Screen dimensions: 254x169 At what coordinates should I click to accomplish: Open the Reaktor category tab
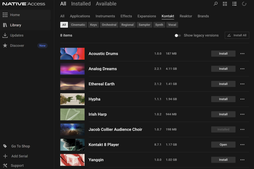(x=186, y=16)
